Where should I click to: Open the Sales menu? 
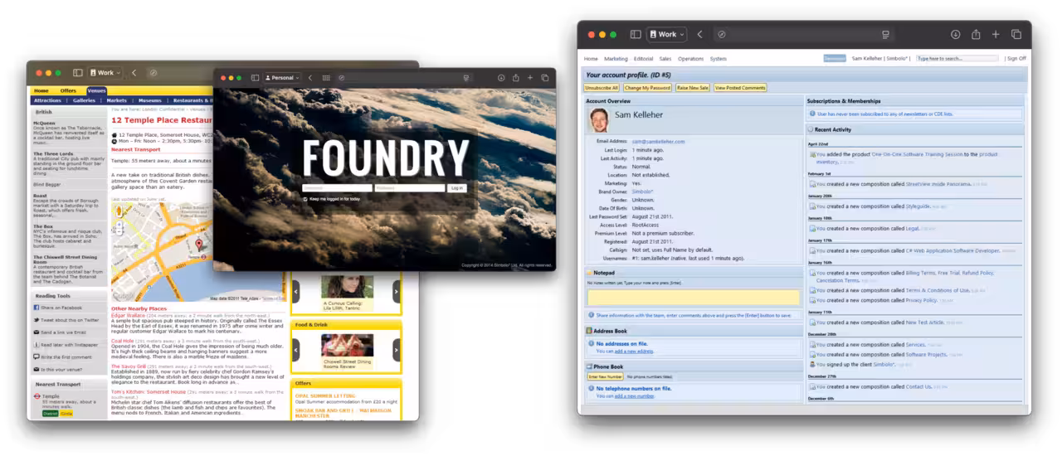[x=665, y=59]
